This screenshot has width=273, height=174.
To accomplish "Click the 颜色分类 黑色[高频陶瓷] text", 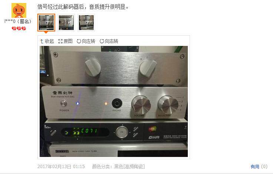I will 119,167.
